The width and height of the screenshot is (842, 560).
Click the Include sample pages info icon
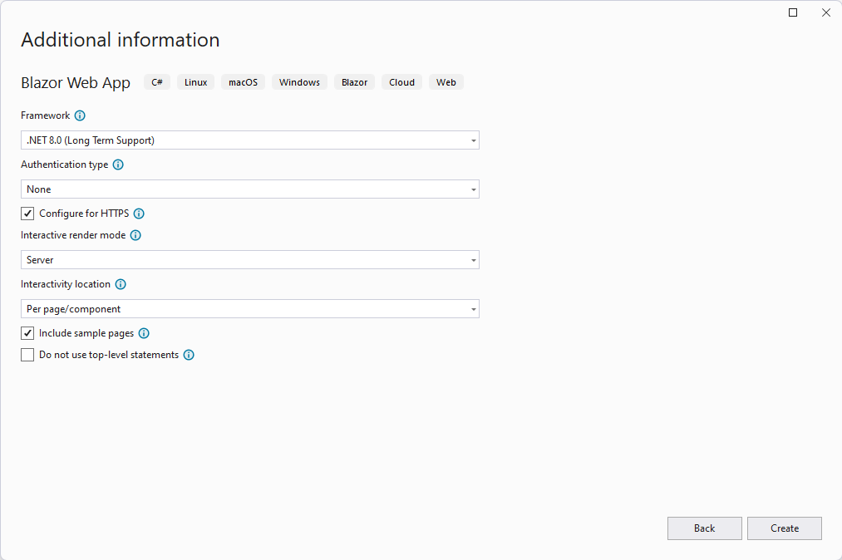[144, 333]
